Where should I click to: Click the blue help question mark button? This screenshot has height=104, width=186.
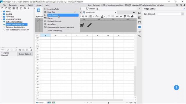[x=176, y=88]
